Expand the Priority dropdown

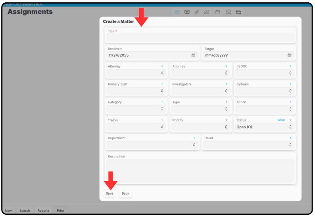[x=200, y=127]
